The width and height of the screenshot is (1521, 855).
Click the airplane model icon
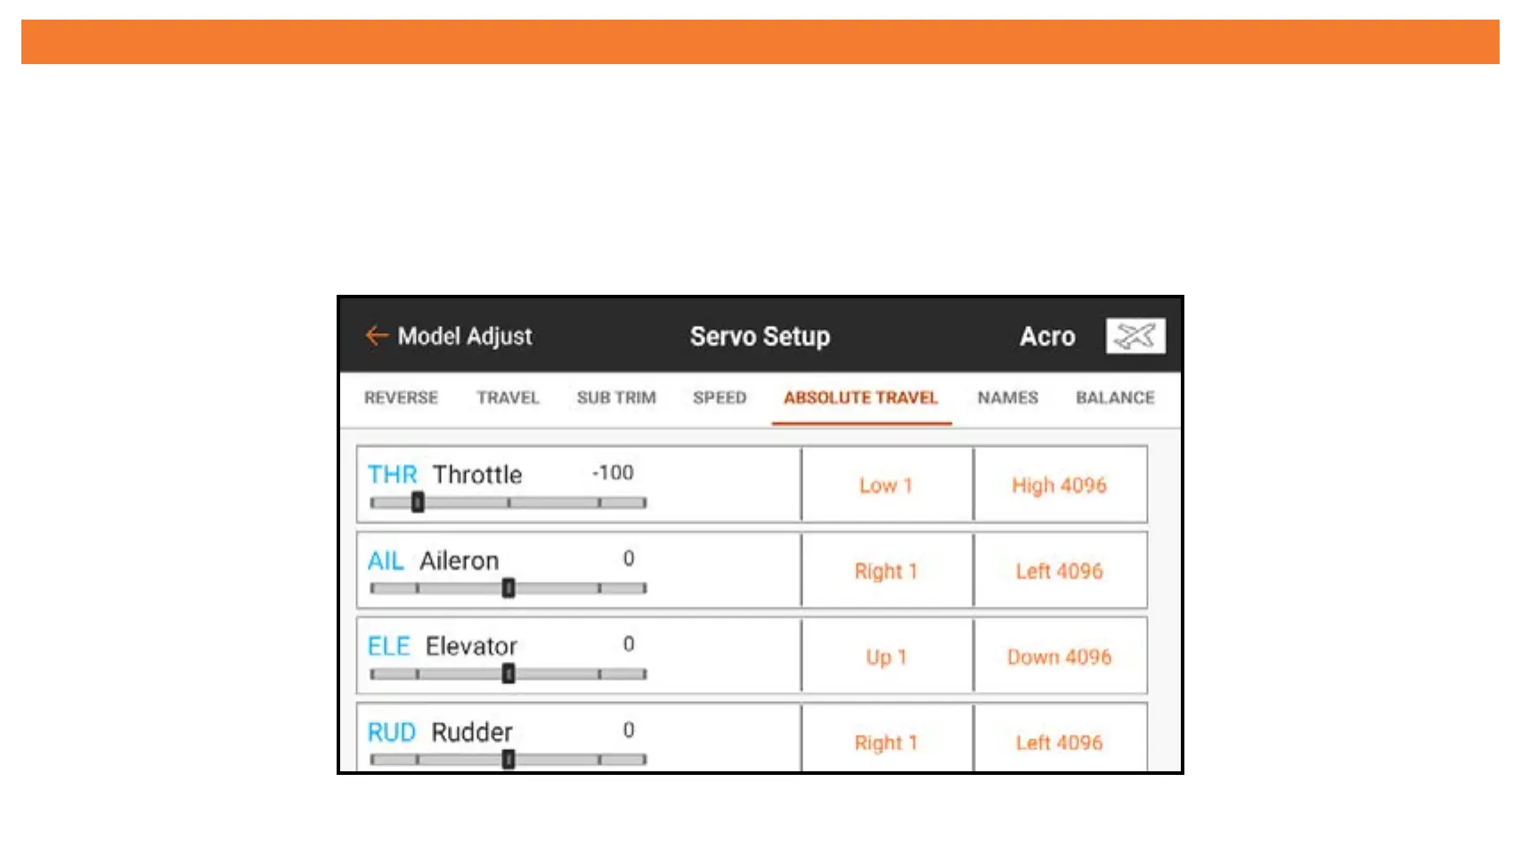coord(1135,336)
